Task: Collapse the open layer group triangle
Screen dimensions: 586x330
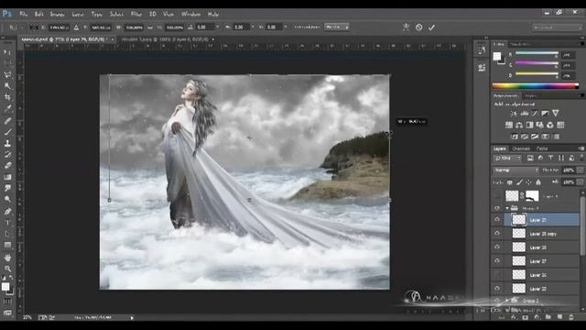Action: click(507, 208)
